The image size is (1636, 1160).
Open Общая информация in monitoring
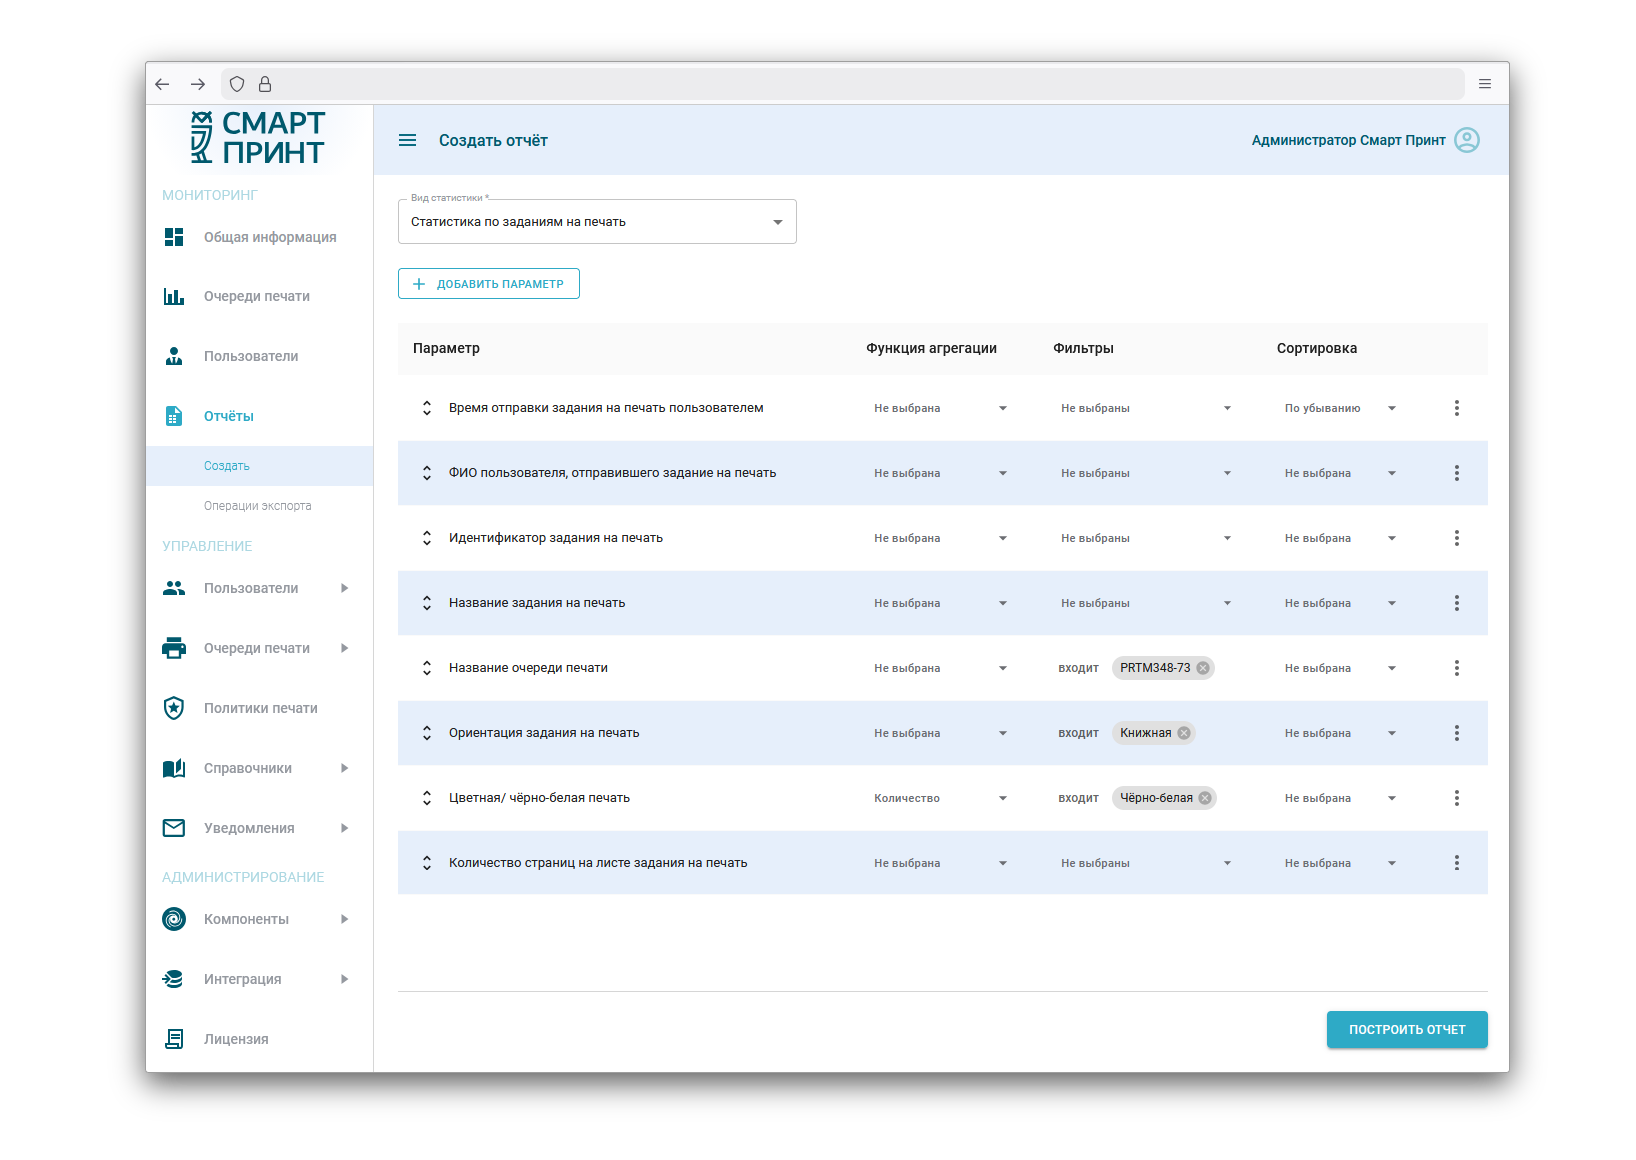[259, 237]
